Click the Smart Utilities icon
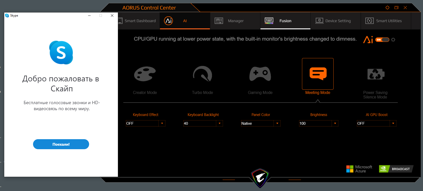The height and width of the screenshot is (191, 423). [x=369, y=21]
